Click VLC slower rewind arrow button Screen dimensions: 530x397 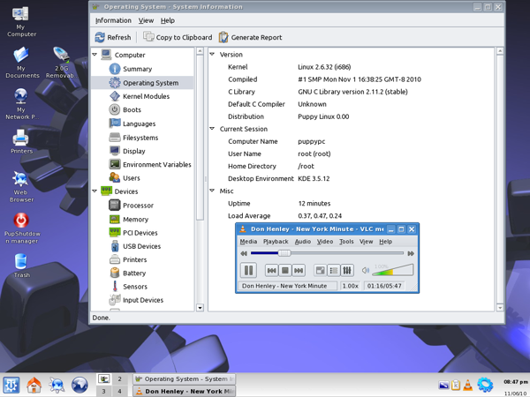(x=244, y=253)
